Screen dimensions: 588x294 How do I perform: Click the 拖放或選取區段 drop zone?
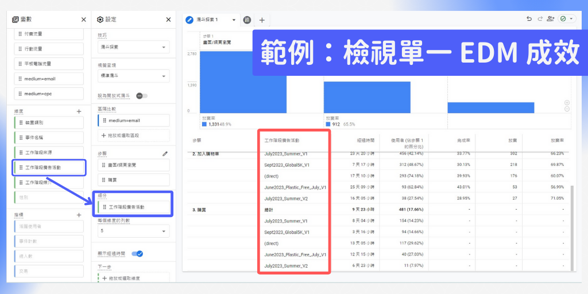coord(133,136)
